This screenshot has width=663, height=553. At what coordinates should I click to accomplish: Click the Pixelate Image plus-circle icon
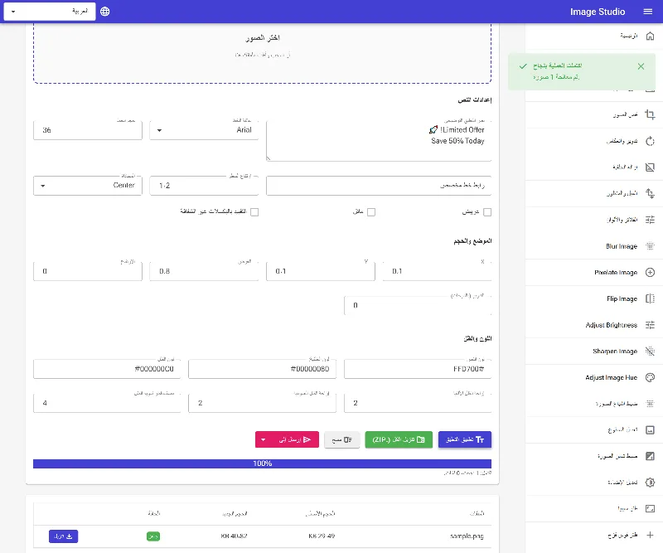point(650,272)
